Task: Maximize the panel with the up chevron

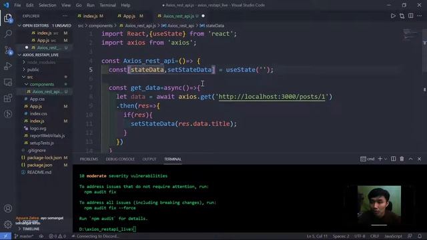Action: (x=411, y=159)
